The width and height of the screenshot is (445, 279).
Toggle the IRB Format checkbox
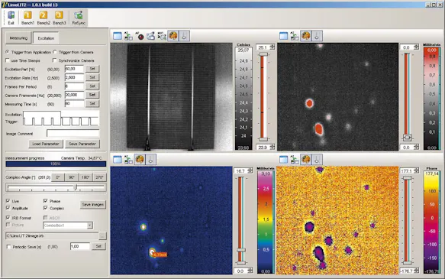point(8,218)
